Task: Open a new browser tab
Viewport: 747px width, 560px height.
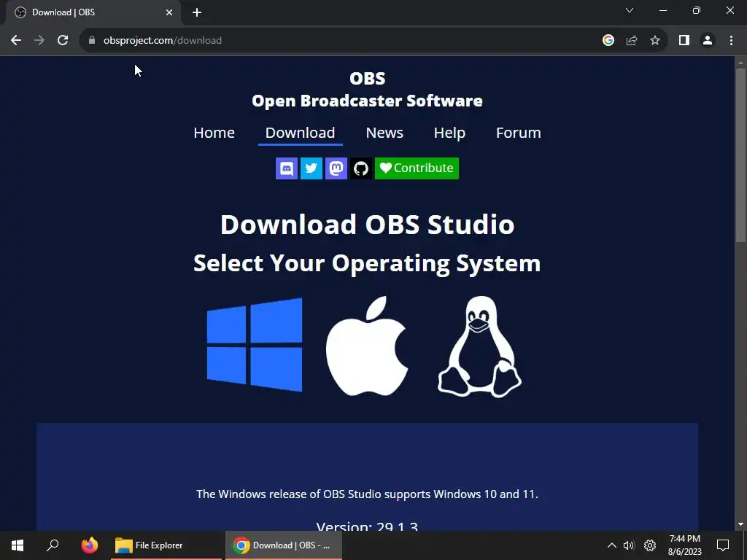Action: click(x=197, y=12)
